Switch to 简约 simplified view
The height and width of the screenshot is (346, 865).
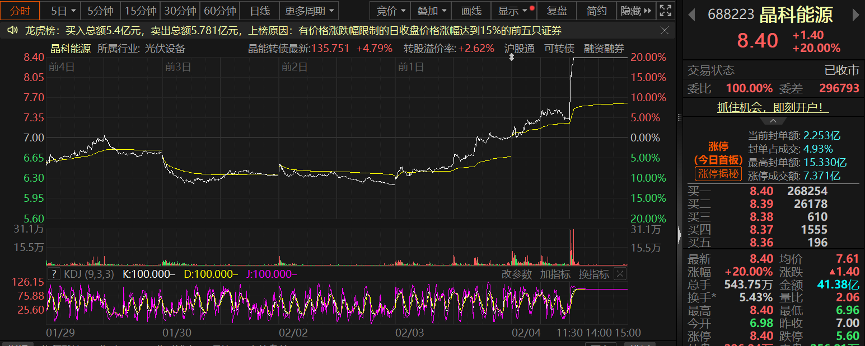click(x=597, y=11)
